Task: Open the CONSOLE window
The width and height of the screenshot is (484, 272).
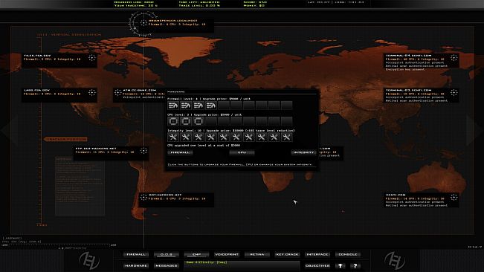Action: (347, 254)
